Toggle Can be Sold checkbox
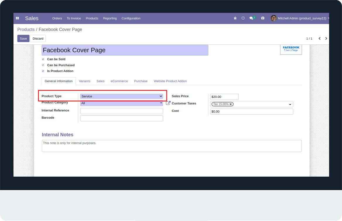The height and width of the screenshot is (221, 342). [43, 59]
